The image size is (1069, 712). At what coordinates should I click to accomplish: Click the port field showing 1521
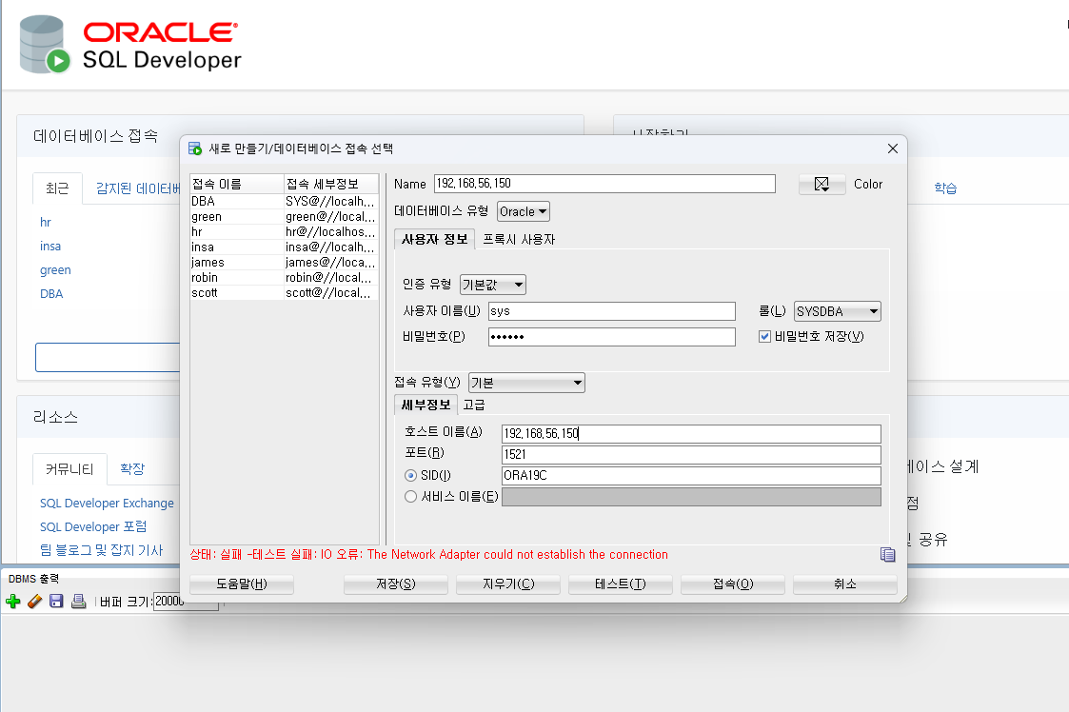691,455
